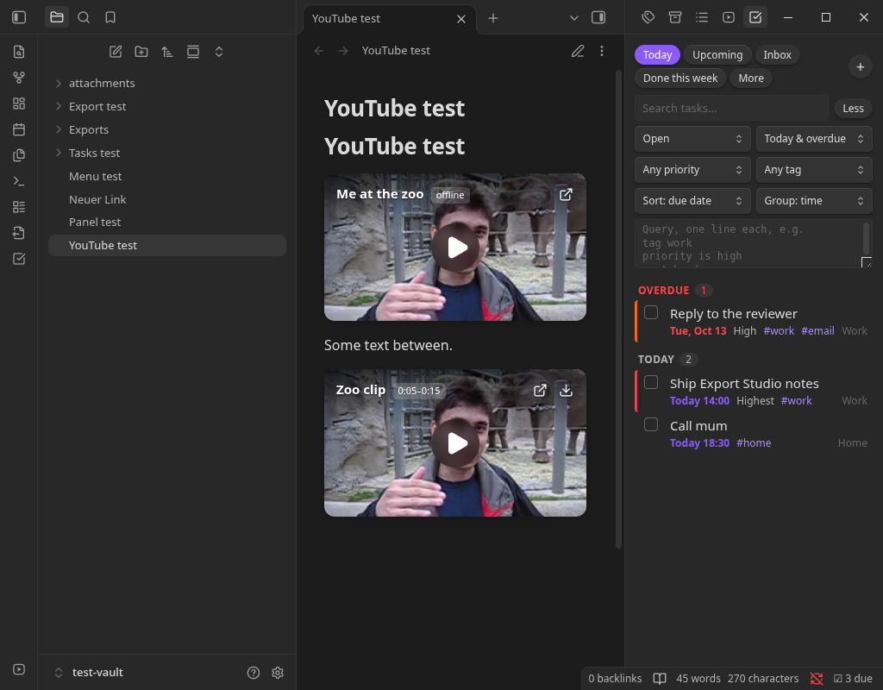Viewport: 883px width, 690px height.
Task: Switch note to edit mode pencil icon
Action: tap(578, 51)
